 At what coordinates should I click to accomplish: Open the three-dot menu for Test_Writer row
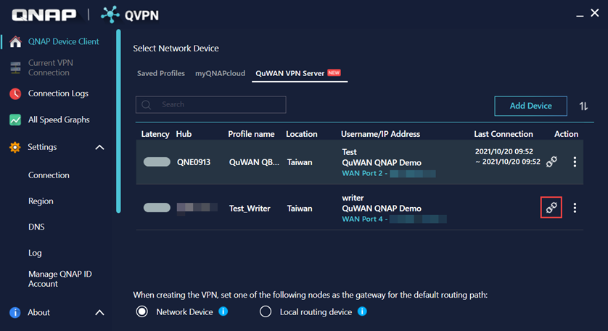tap(575, 208)
